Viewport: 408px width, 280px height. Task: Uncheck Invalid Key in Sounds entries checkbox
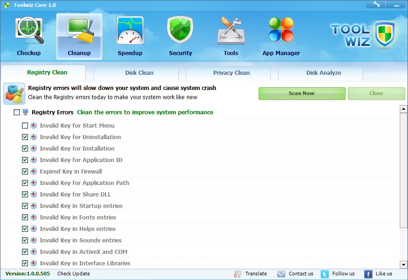click(25, 240)
